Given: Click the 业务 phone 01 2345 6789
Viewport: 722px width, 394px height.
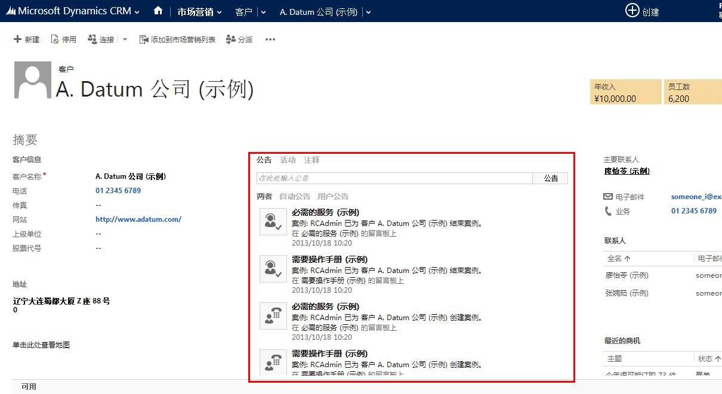Looking at the screenshot, I should point(694,211).
